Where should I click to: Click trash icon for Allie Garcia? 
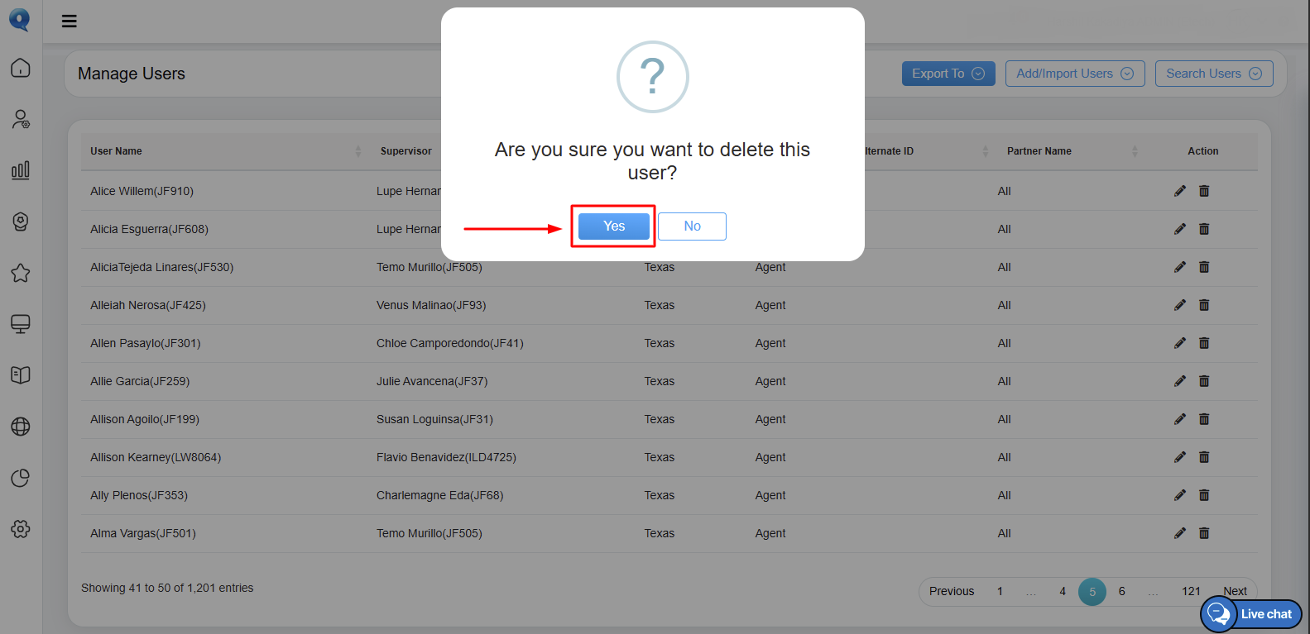pyautogui.click(x=1204, y=381)
